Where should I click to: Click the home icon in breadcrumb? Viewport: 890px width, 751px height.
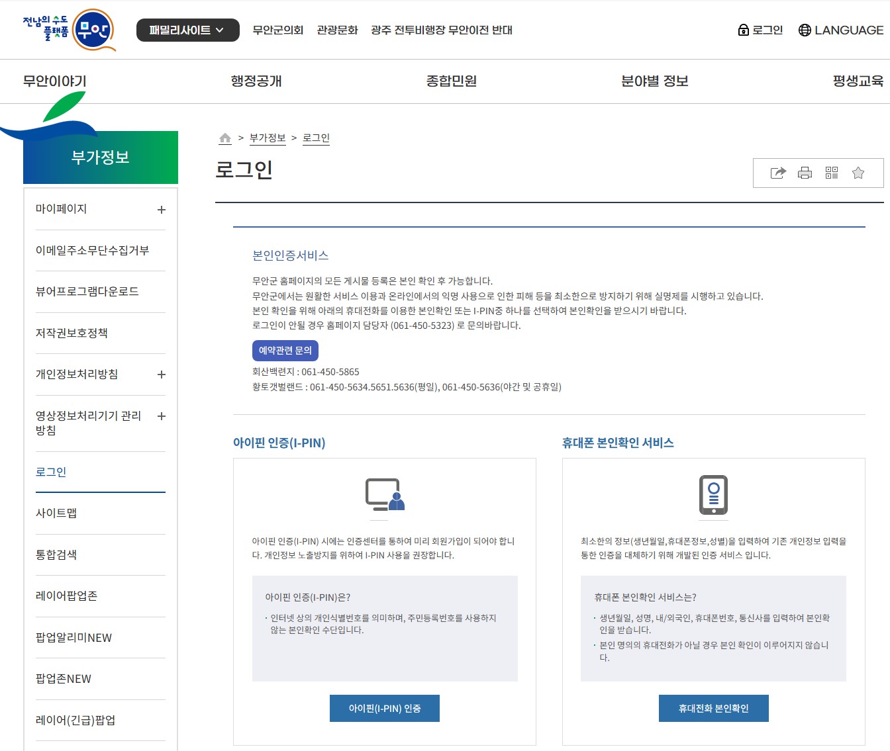click(225, 138)
